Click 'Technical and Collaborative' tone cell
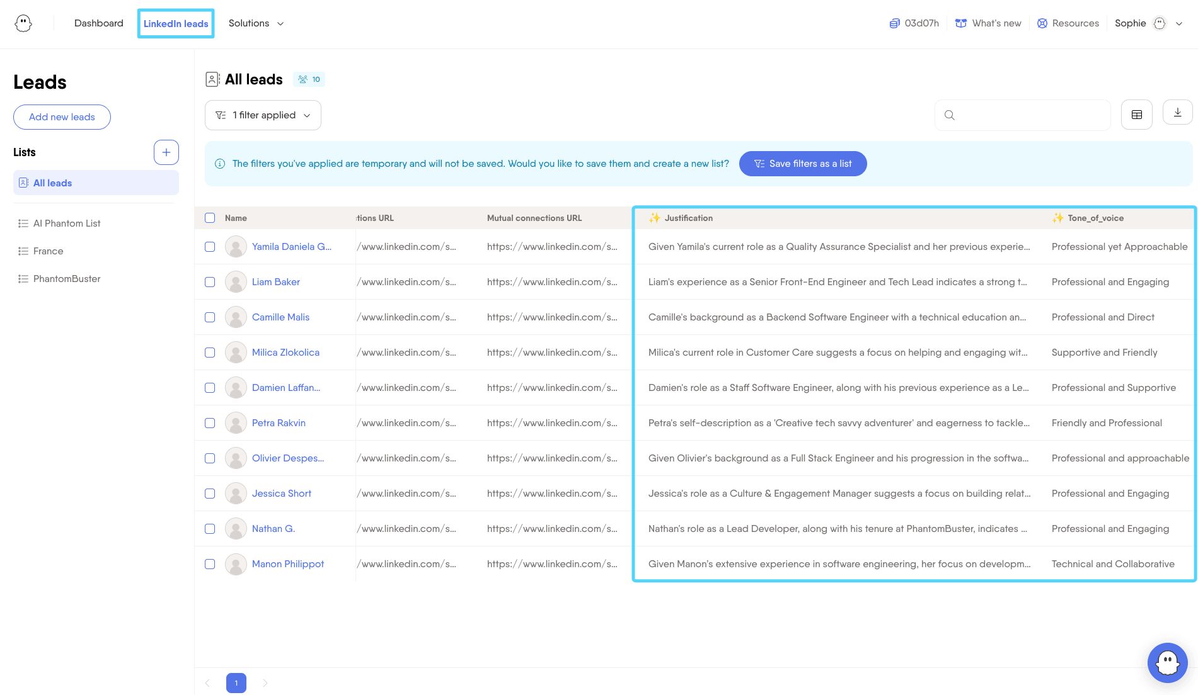Viewport: 1198px width, 695px height. [x=1113, y=564]
